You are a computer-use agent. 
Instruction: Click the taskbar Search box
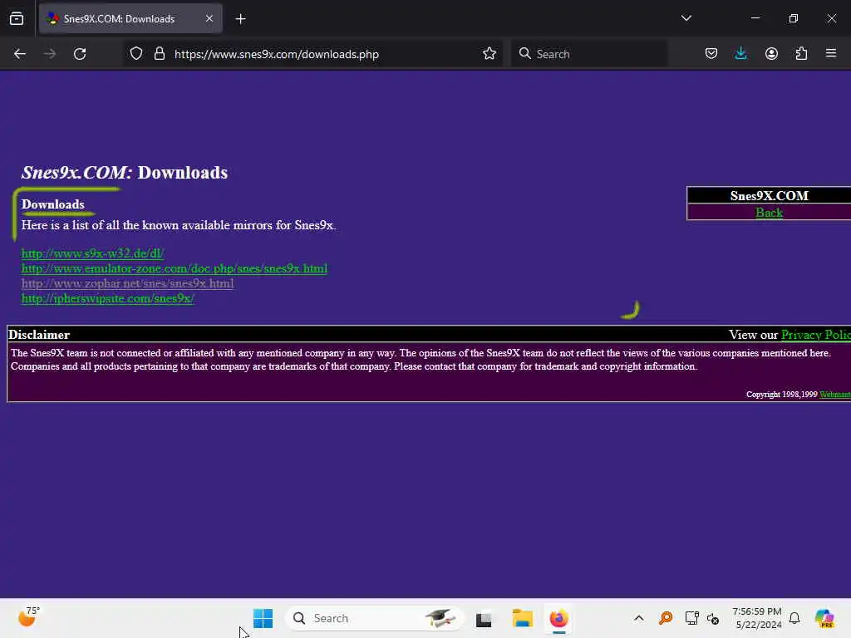[x=375, y=618]
